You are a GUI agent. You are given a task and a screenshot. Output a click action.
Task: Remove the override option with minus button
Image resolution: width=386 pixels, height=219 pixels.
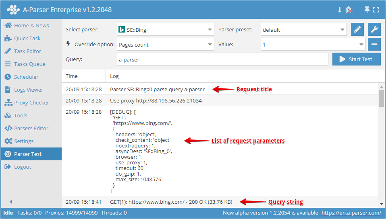point(374,44)
